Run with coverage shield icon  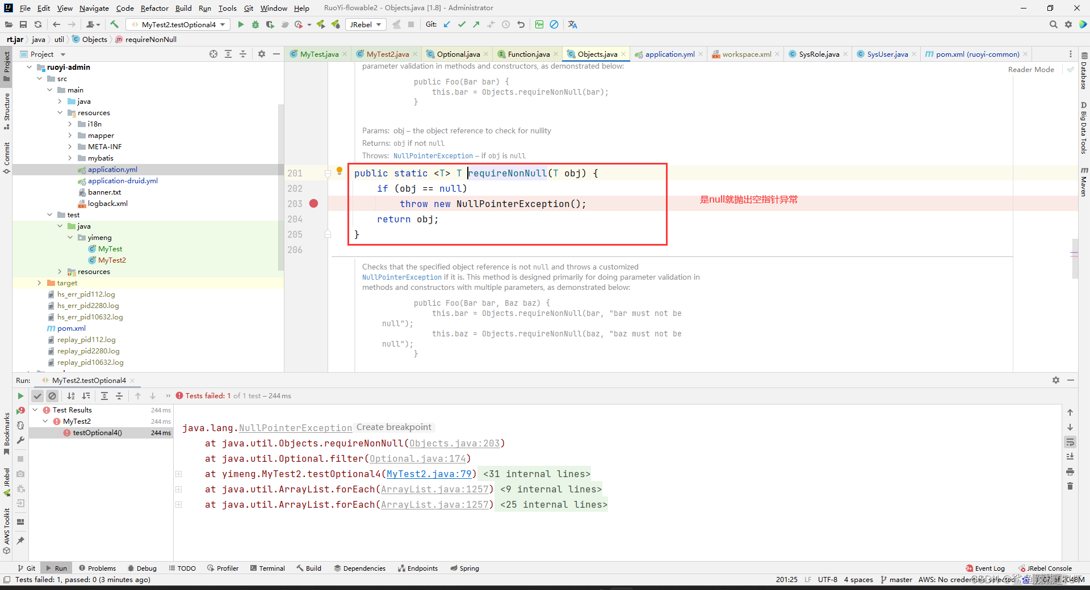[x=270, y=24]
